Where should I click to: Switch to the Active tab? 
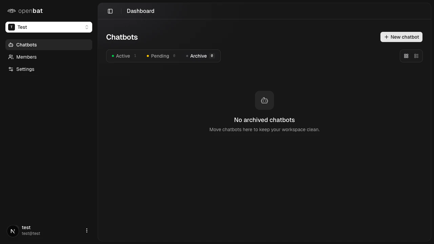(123, 56)
